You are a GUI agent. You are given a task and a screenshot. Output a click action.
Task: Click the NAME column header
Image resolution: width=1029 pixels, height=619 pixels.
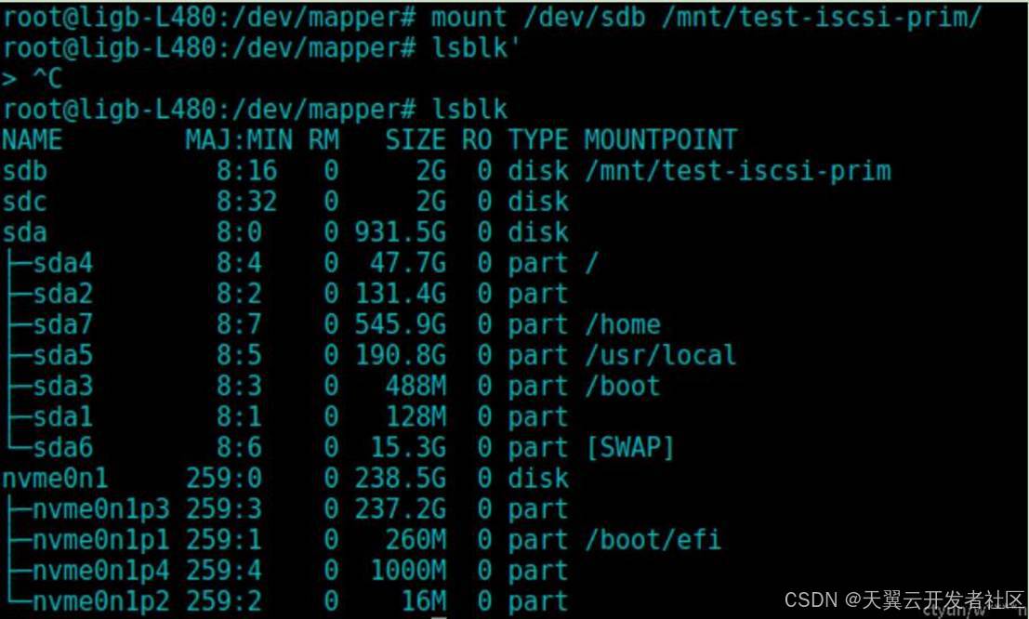(33, 140)
